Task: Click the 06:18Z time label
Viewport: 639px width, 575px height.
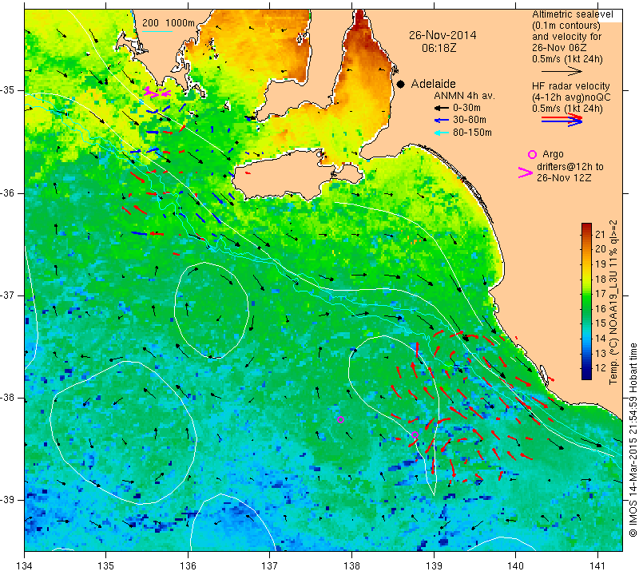Action: [439, 48]
